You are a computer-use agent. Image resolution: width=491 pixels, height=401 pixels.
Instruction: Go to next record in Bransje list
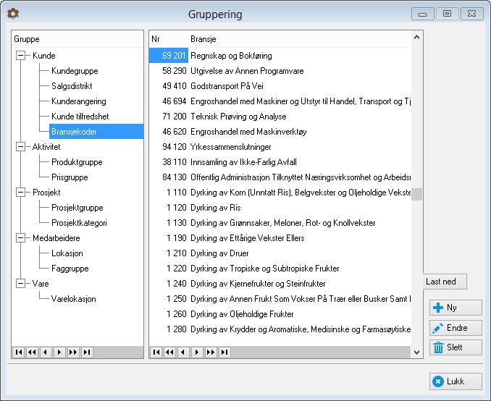click(197, 353)
